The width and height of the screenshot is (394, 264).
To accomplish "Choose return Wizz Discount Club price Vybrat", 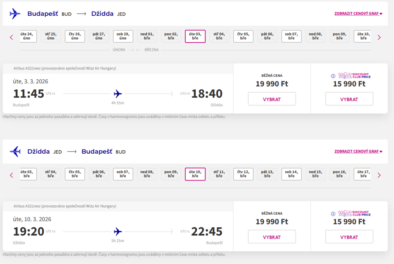I will click(349, 237).
